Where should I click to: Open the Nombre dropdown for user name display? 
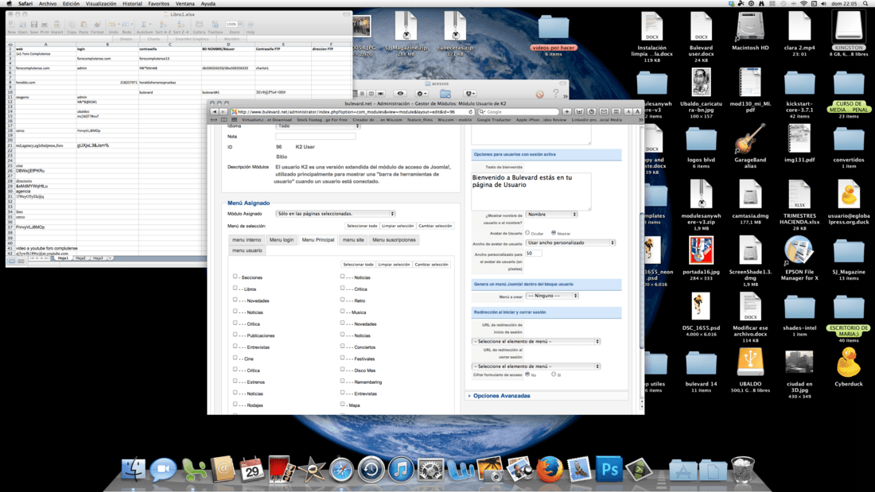point(551,214)
